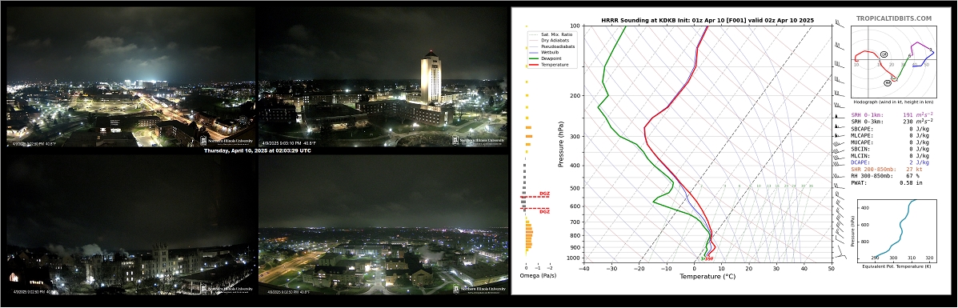Click the NIU logo in top-right webcam
The height and width of the screenshot is (308, 958).
coord(479,140)
